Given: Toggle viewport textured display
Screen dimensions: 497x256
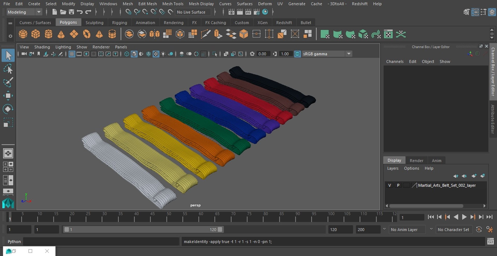Looking at the screenshot, I should (156, 54).
